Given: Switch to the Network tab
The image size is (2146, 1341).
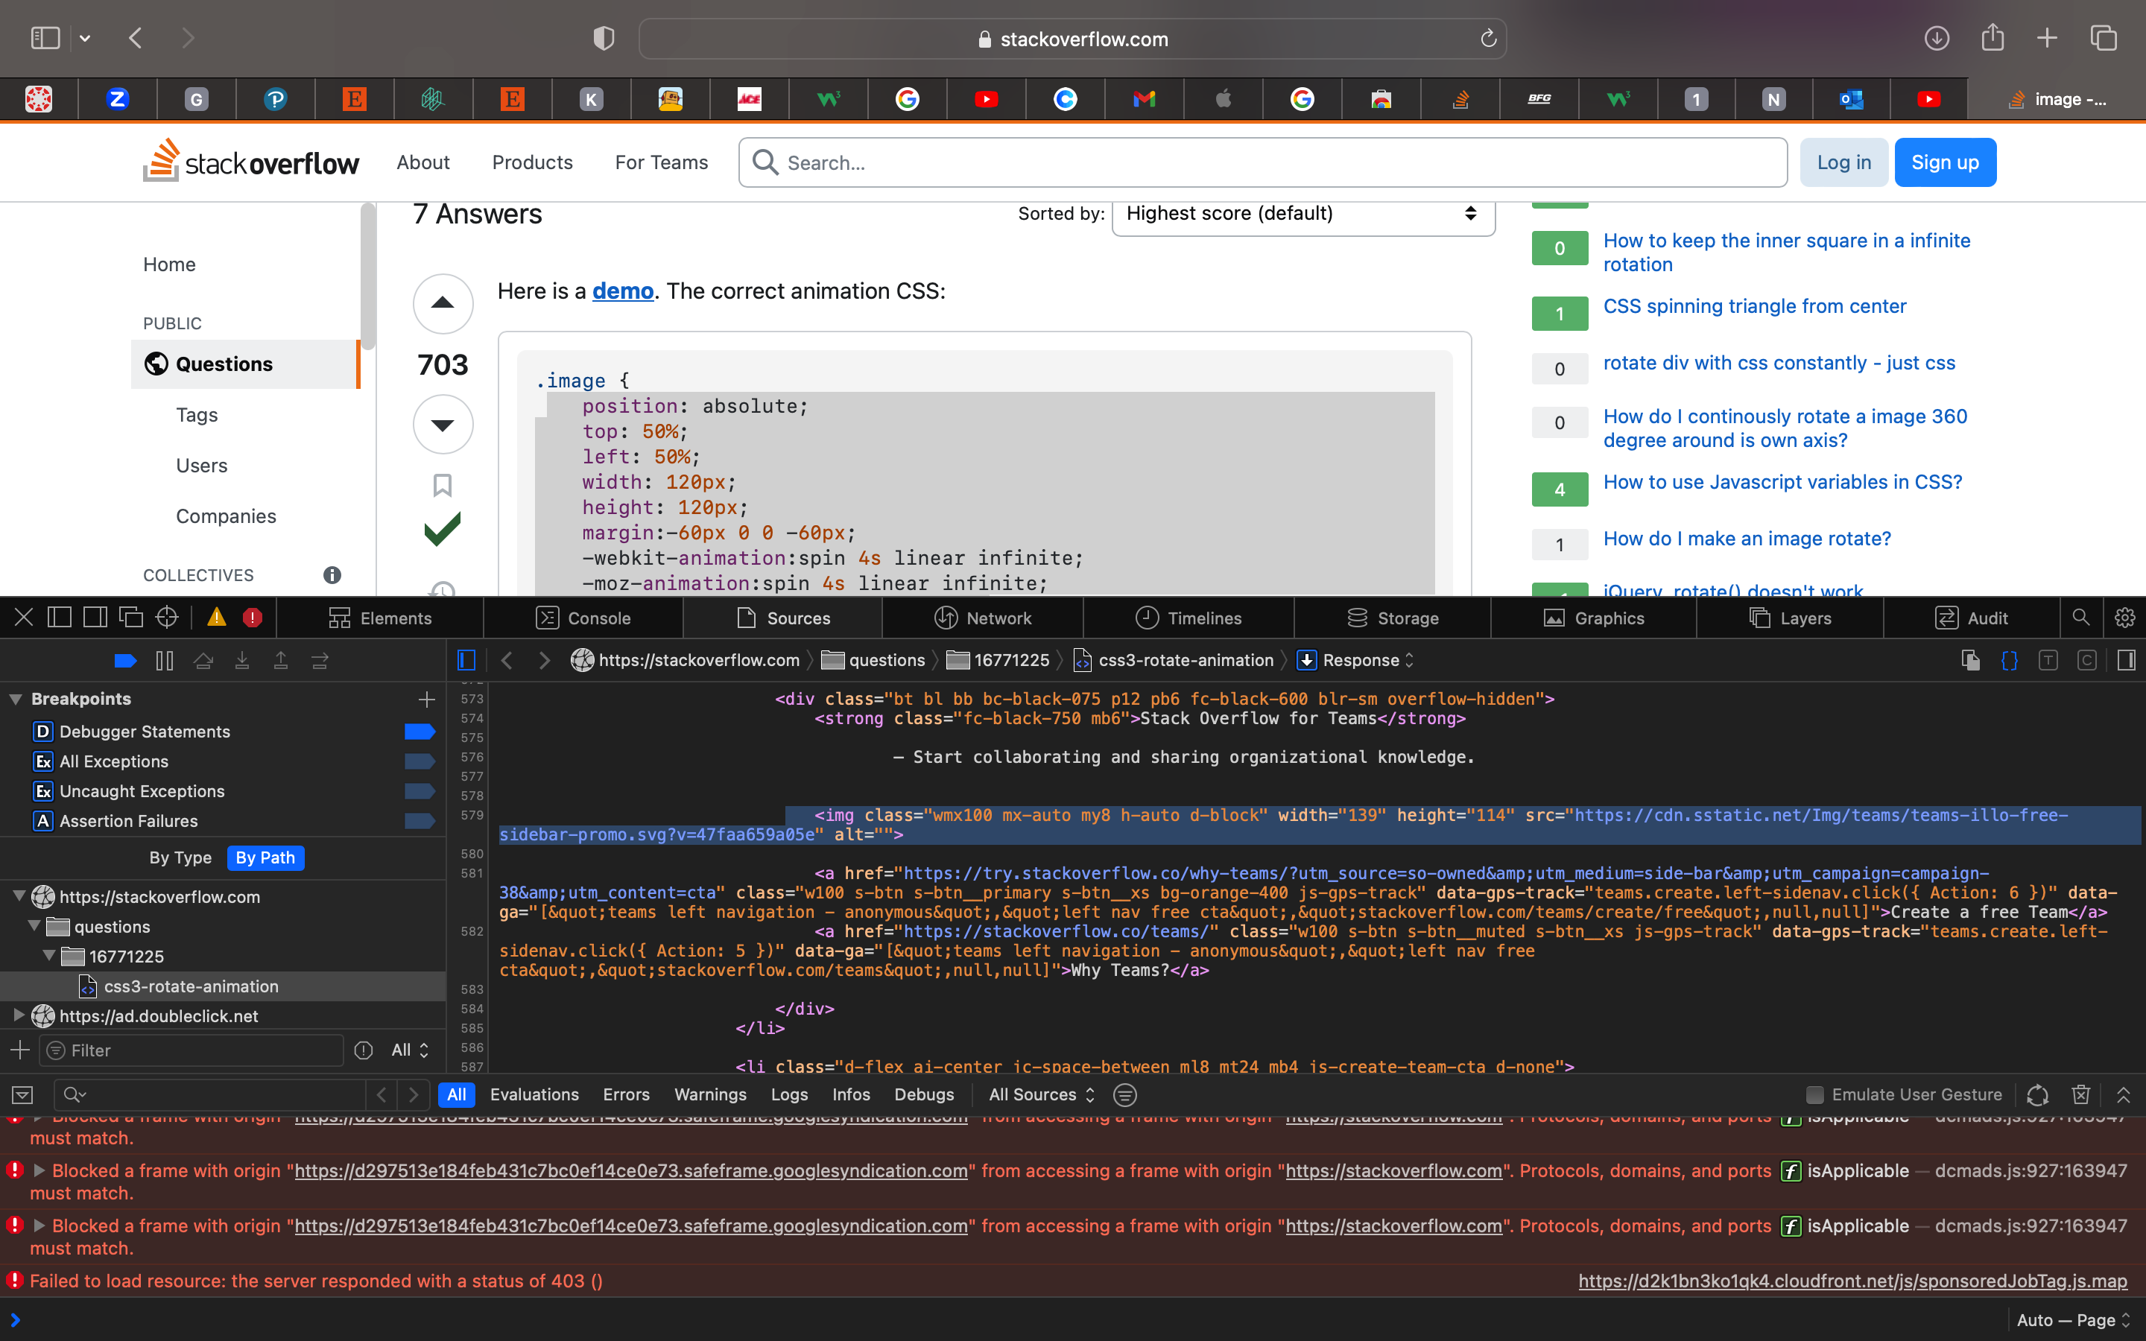Looking at the screenshot, I should 983,618.
